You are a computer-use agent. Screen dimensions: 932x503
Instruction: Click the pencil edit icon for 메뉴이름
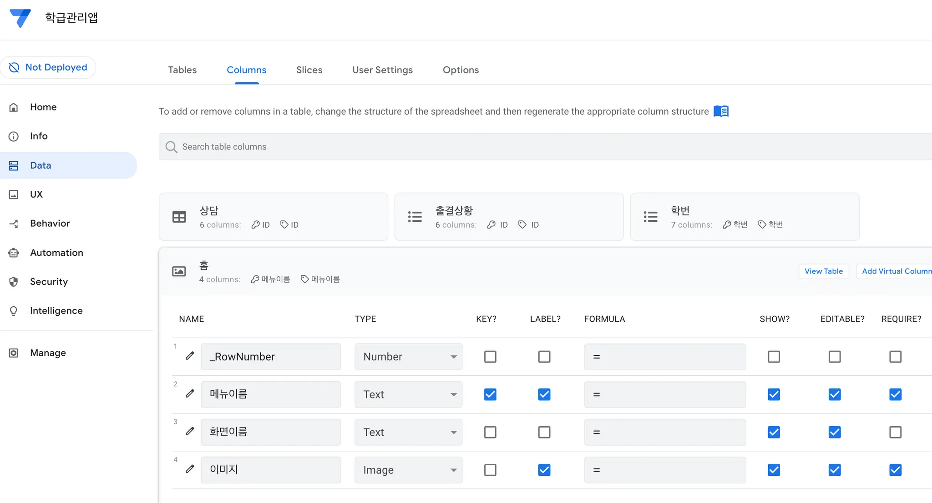pyautogui.click(x=190, y=393)
